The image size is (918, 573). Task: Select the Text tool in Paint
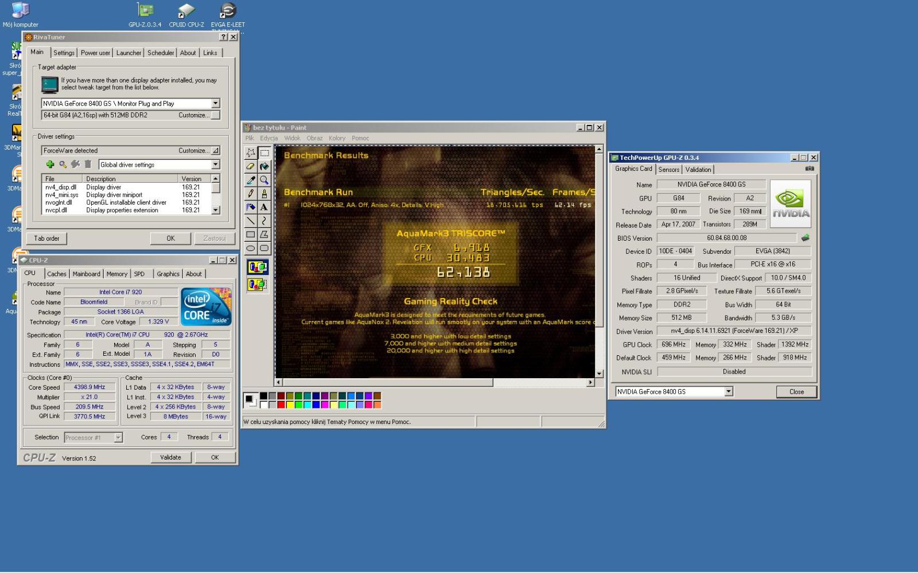click(264, 207)
